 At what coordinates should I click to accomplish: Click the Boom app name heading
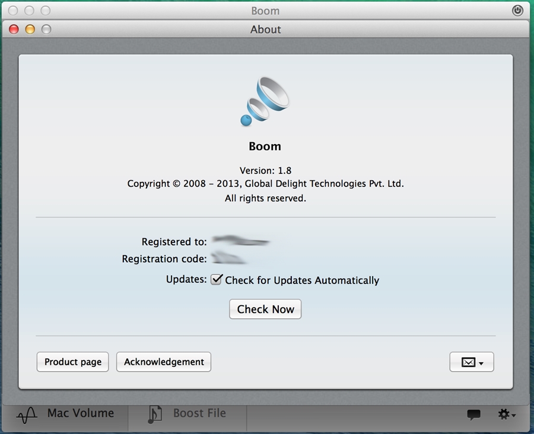click(x=265, y=146)
